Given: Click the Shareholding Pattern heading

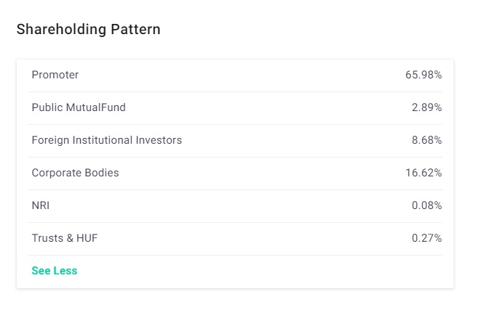Looking at the screenshot, I should 88,30.
